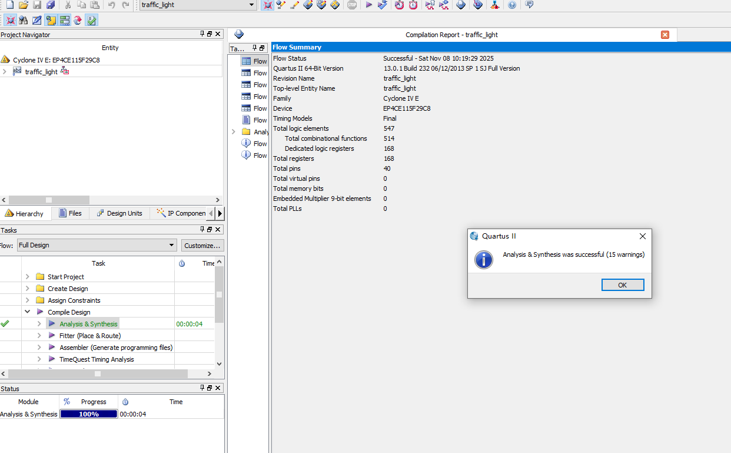The width and height of the screenshot is (731, 453).
Task: Switch to the Hierarchy tab
Action: tap(25, 213)
